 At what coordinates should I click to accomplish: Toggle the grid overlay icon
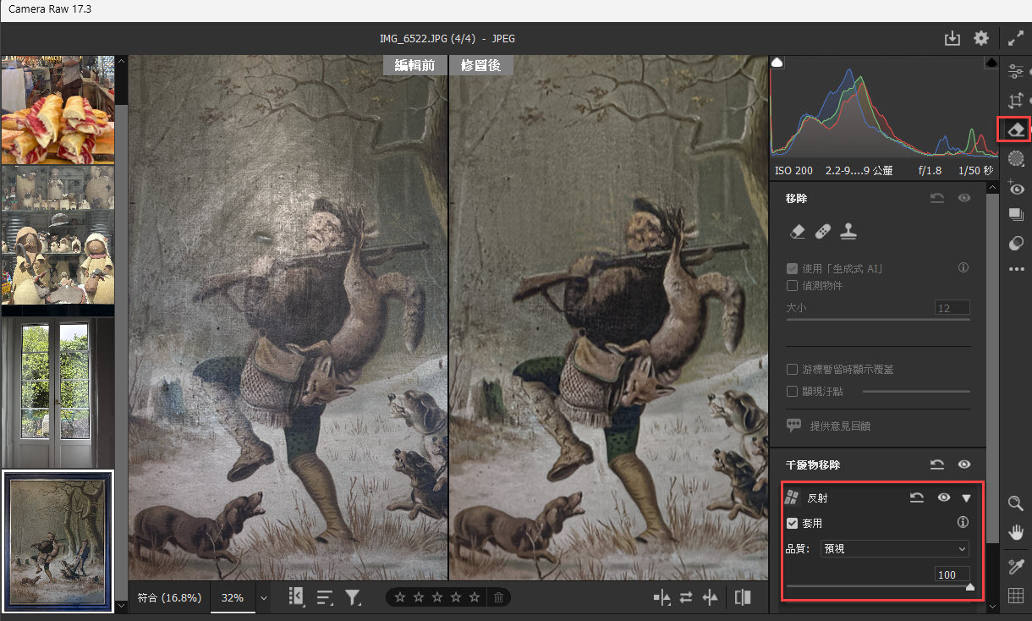[1016, 596]
